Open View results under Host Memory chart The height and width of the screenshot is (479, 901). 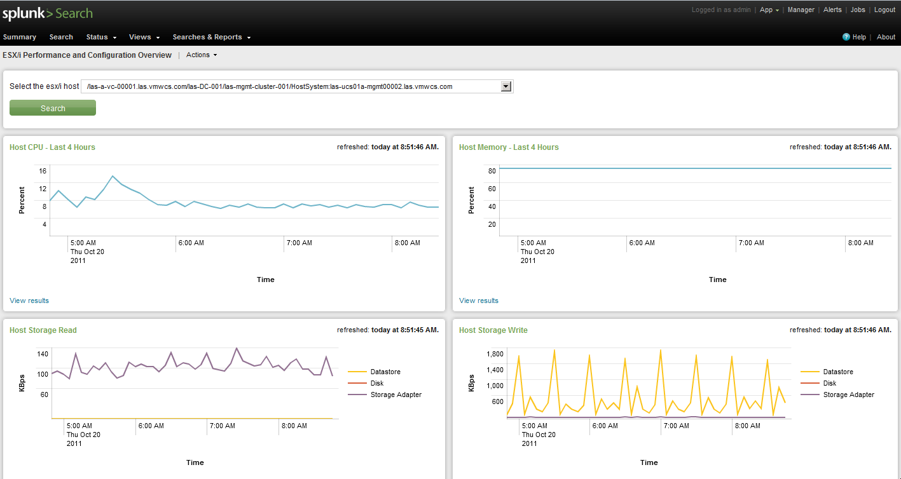[x=479, y=300]
